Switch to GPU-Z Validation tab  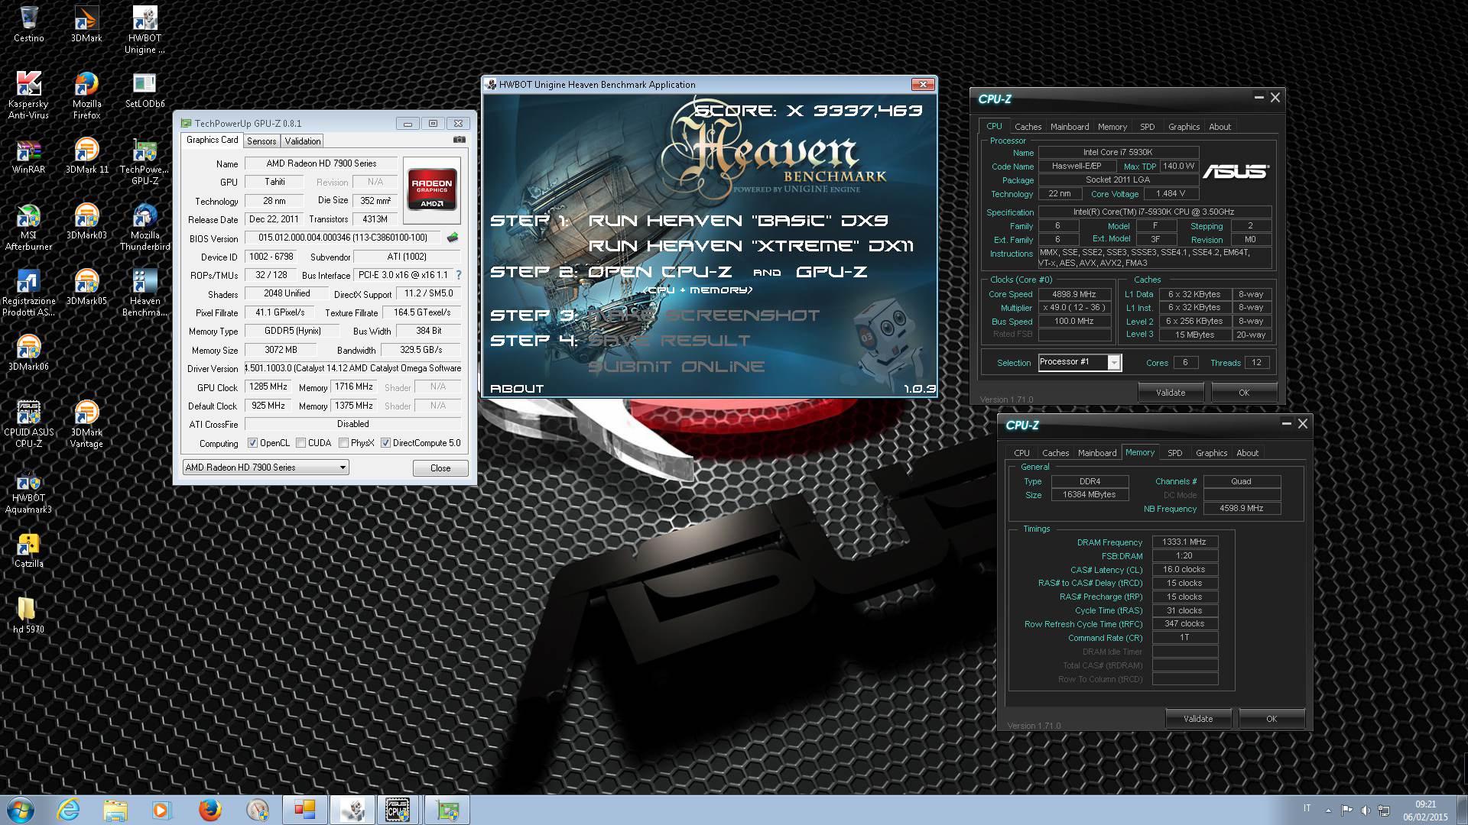[303, 141]
